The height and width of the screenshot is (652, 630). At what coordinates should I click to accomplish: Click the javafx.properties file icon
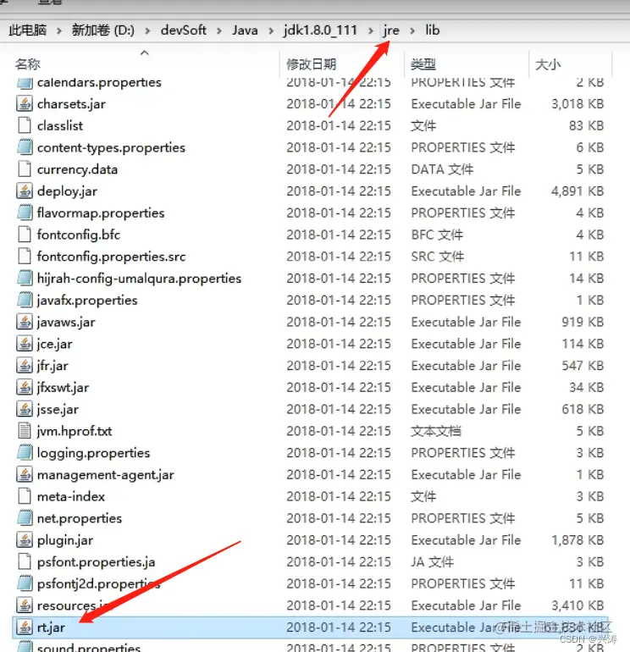(x=24, y=301)
